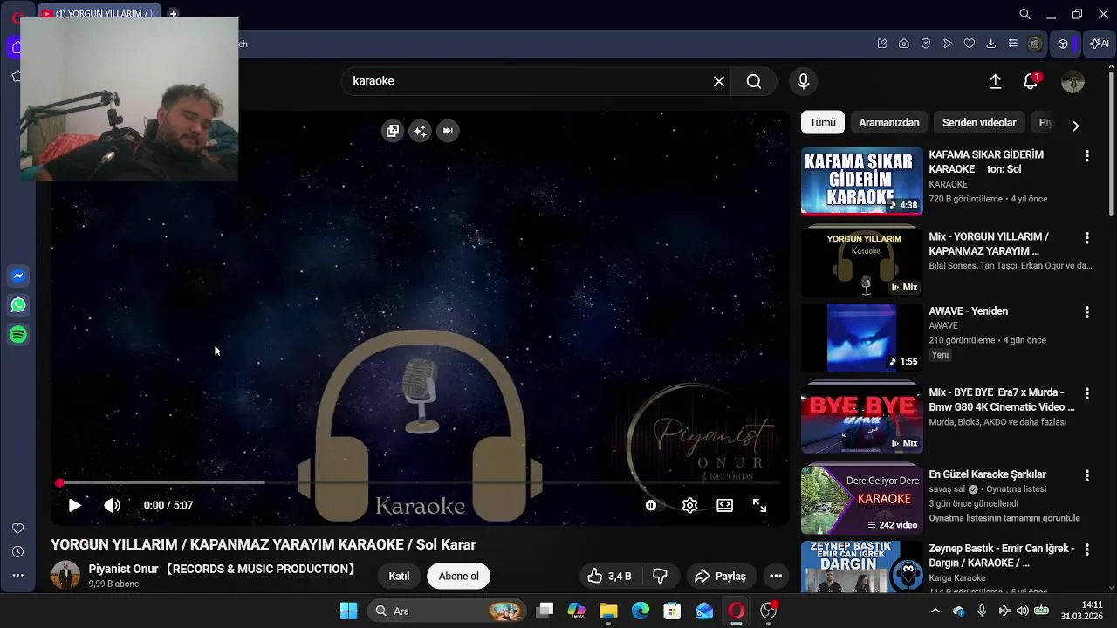Open Microsoft Edge from taskbar

click(641, 611)
